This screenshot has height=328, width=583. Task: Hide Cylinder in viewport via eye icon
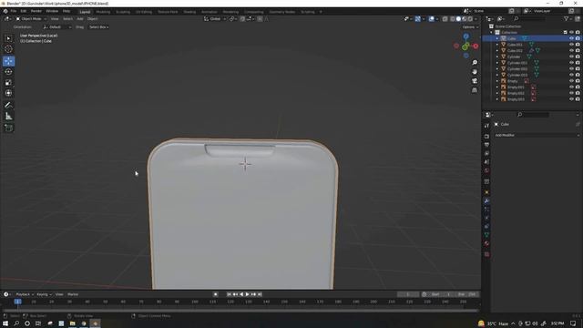[571, 56]
